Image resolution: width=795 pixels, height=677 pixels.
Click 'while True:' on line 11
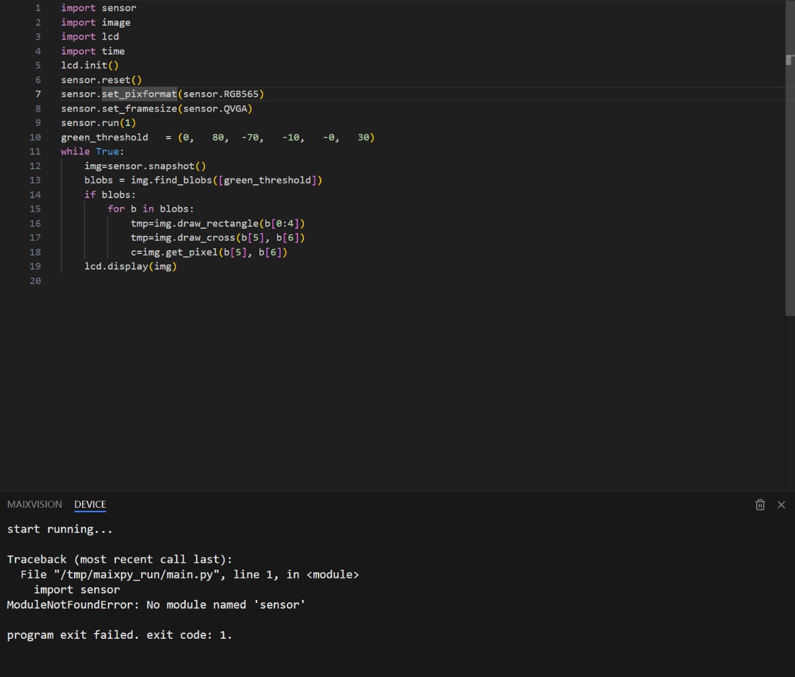(92, 152)
